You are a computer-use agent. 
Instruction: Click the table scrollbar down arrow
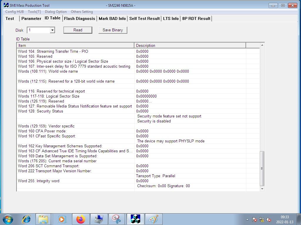click(x=262, y=189)
